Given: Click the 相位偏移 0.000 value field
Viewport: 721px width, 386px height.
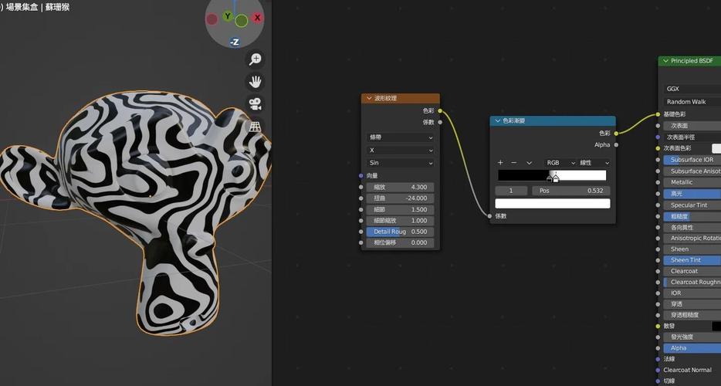Looking at the screenshot, I should [x=400, y=242].
